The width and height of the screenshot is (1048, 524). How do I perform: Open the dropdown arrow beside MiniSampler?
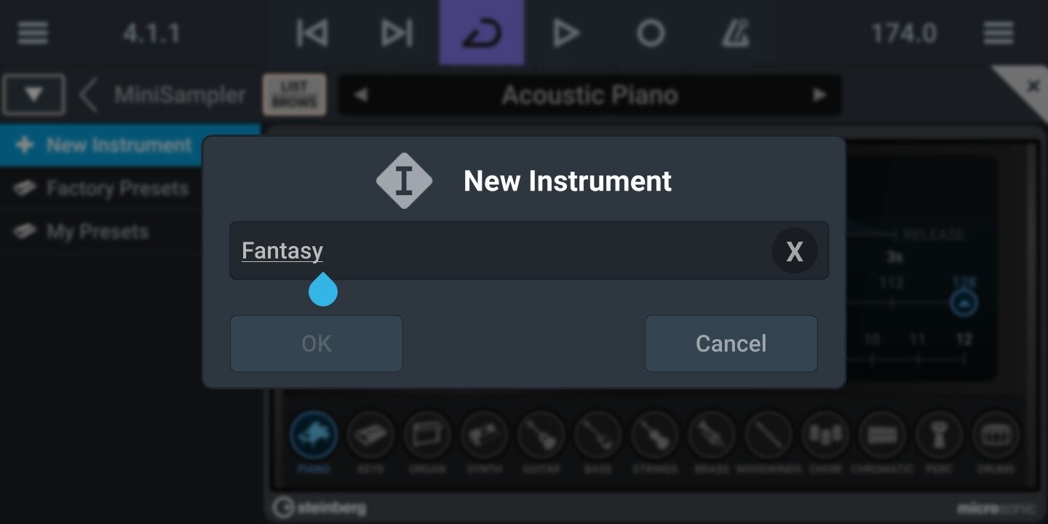click(x=33, y=95)
